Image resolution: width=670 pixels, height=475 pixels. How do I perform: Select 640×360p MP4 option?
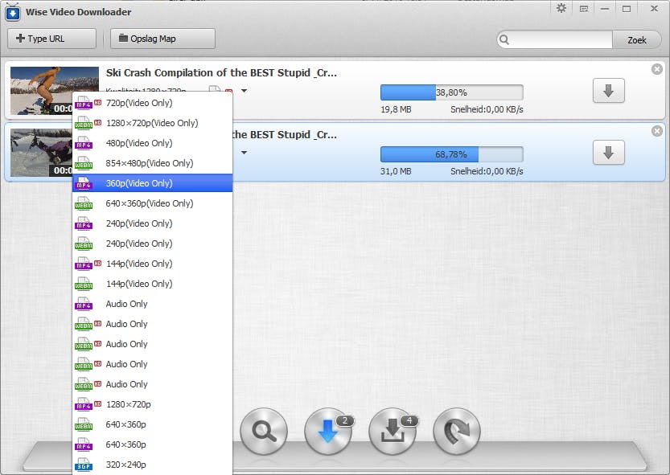(153, 444)
